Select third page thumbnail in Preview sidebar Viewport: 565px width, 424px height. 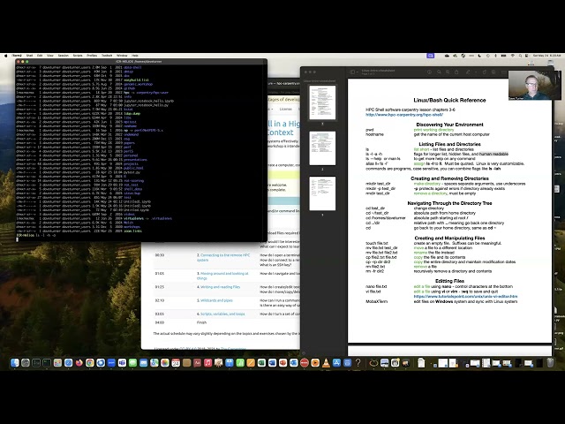click(x=322, y=193)
